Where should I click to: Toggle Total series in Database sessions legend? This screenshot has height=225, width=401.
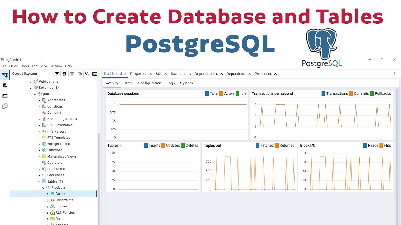pos(211,93)
